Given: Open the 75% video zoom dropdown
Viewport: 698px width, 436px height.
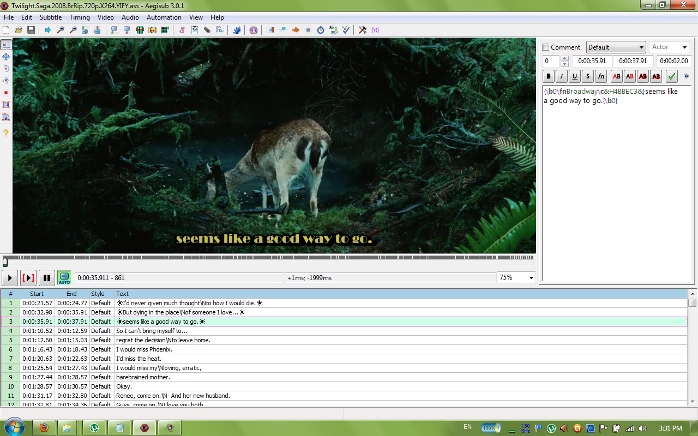Looking at the screenshot, I should [x=516, y=278].
